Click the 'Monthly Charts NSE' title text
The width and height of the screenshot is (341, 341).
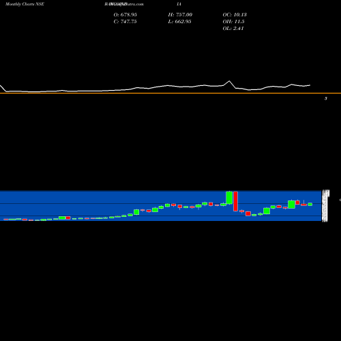pos(25,4)
